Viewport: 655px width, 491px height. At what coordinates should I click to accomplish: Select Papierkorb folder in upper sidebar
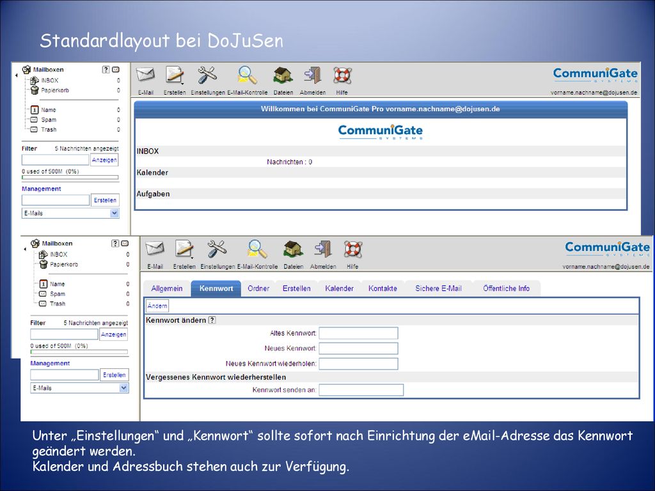pos(55,90)
